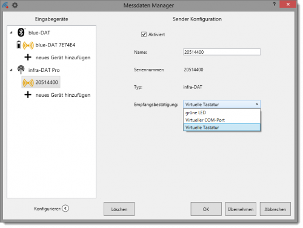Click the settings gear icon in title bar
Viewport: 303px width, 228px height.
pyautogui.click(x=15, y=5)
